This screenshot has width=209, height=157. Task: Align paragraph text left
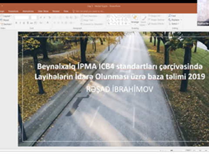tap(54, 23)
